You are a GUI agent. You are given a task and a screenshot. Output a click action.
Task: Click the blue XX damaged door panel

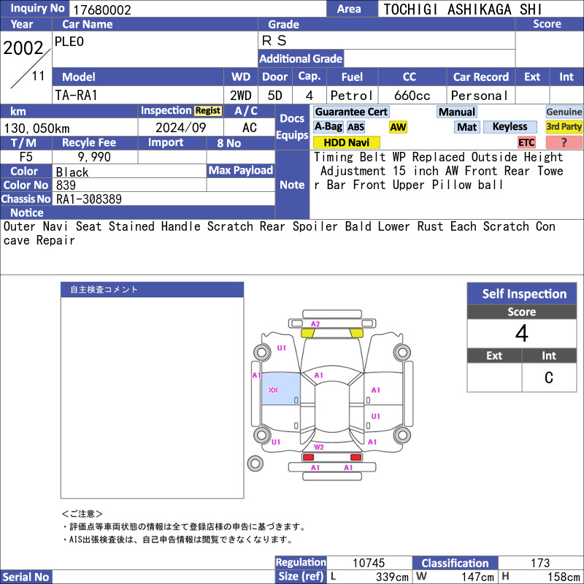pos(280,389)
